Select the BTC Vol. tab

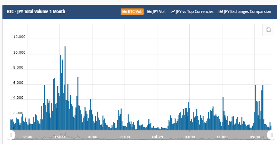132,11
